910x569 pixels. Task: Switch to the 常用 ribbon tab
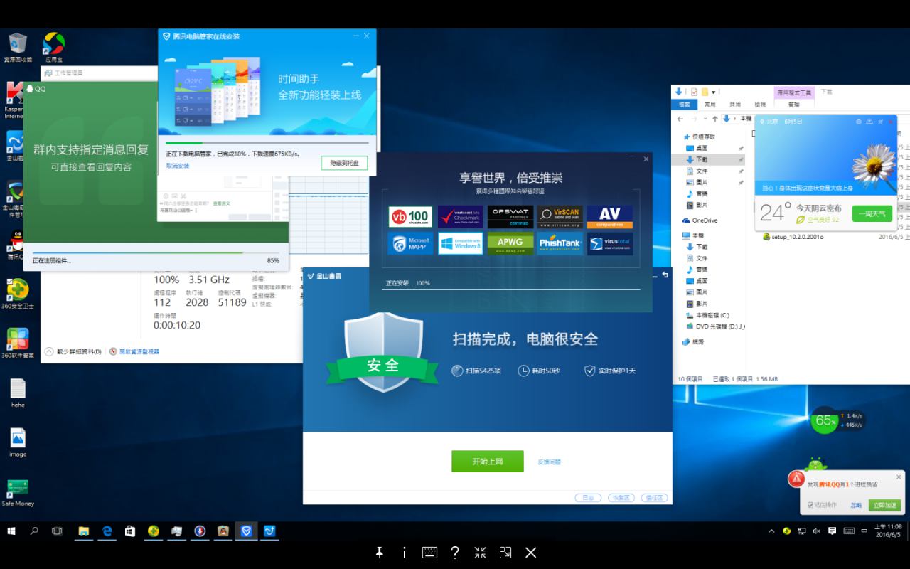(710, 105)
